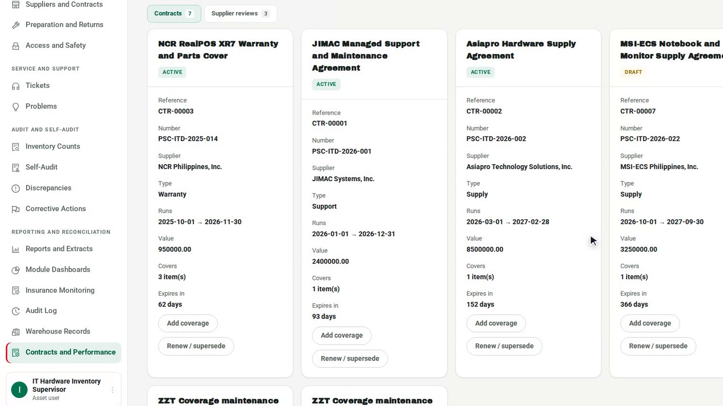Click the DRAFT status badge
This screenshot has height=406, width=723.
click(x=633, y=72)
